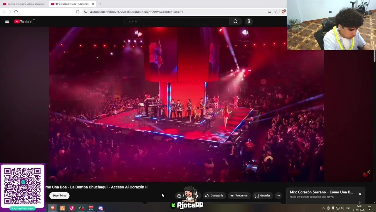Open TikTok app in the taskbar
Viewport: 376px width, 212px height.
[x=72, y=208]
